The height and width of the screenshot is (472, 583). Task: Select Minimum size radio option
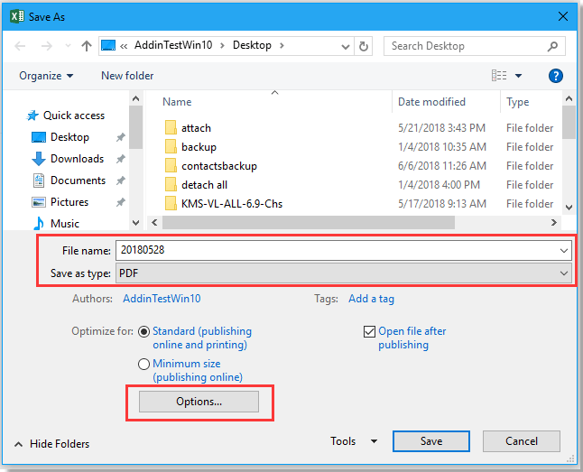[x=143, y=365]
